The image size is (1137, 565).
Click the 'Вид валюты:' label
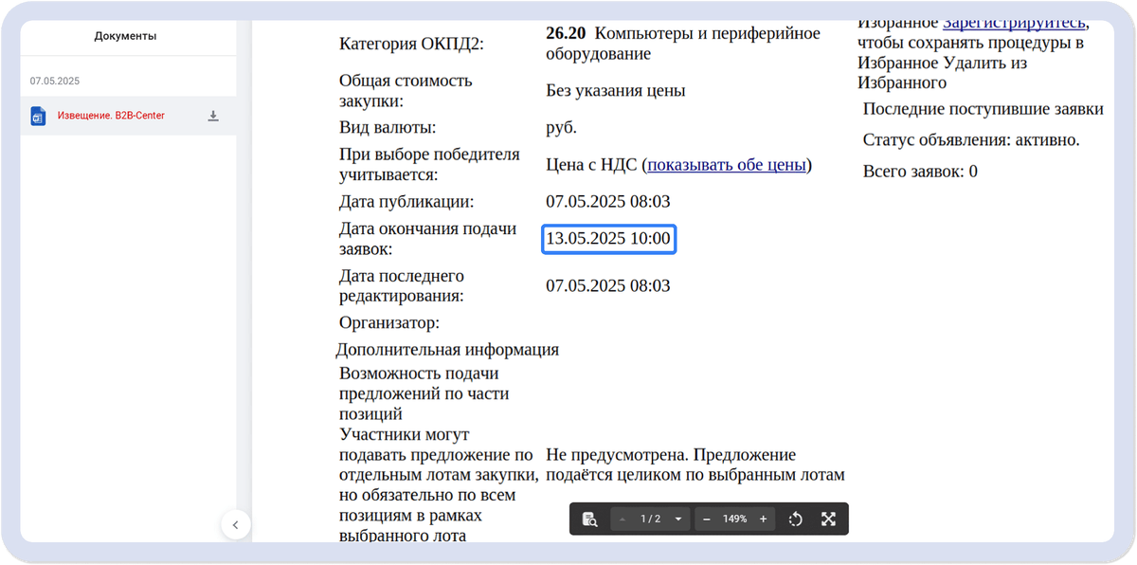[388, 128]
